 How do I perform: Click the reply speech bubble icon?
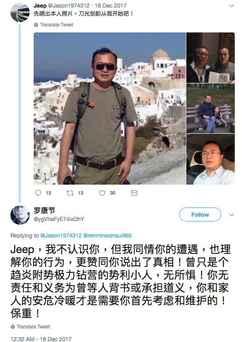pyautogui.click(x=38, y=193)
